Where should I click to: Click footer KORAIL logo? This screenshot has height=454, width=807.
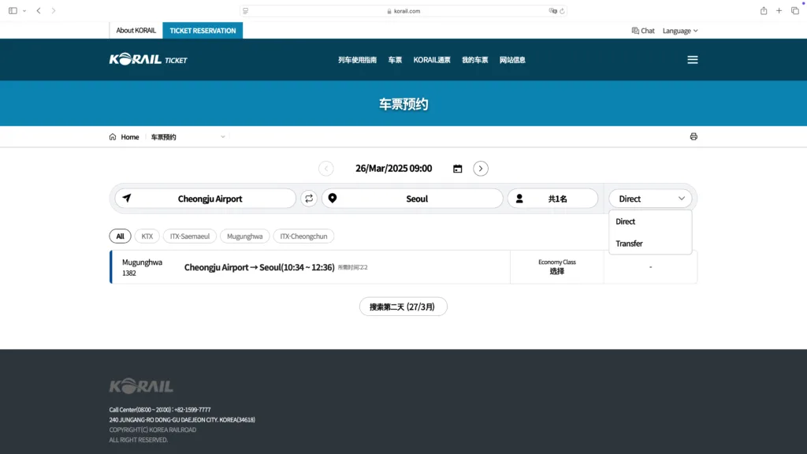[141, 386]
